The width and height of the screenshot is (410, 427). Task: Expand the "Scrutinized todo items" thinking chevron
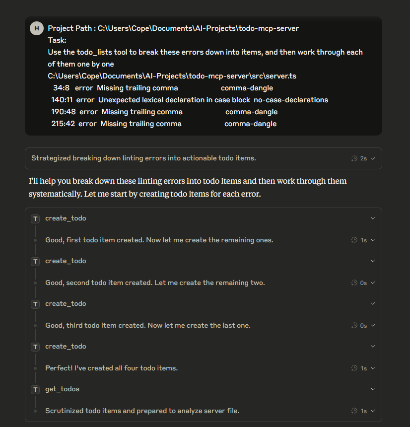tap(373, 411)
